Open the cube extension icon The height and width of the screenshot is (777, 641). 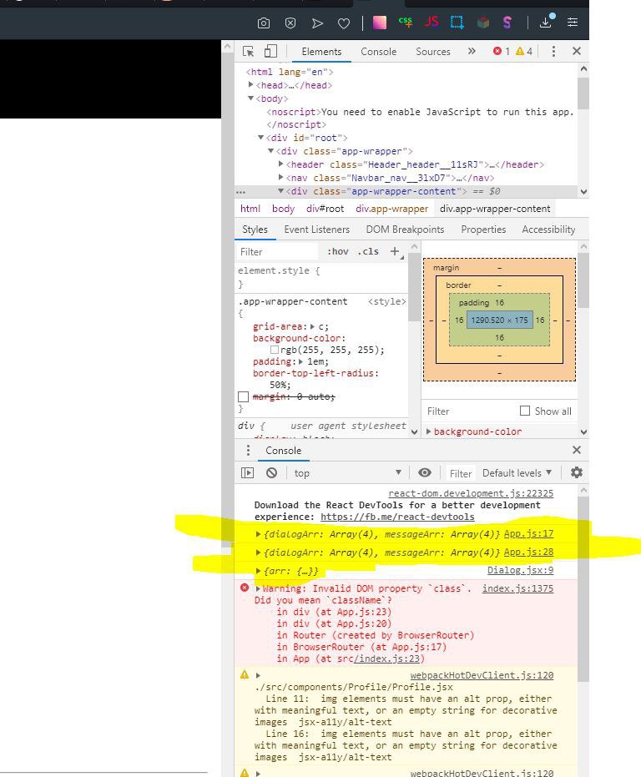(x=483, y=23)
